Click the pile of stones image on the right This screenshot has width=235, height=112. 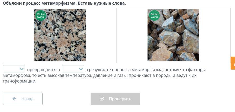click(173, 35)
